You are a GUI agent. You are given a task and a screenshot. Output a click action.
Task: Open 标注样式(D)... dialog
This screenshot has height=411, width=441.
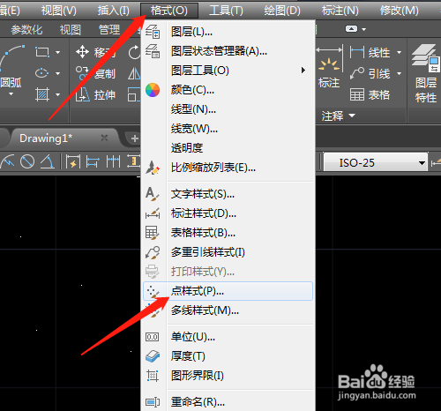pos(228,213)
